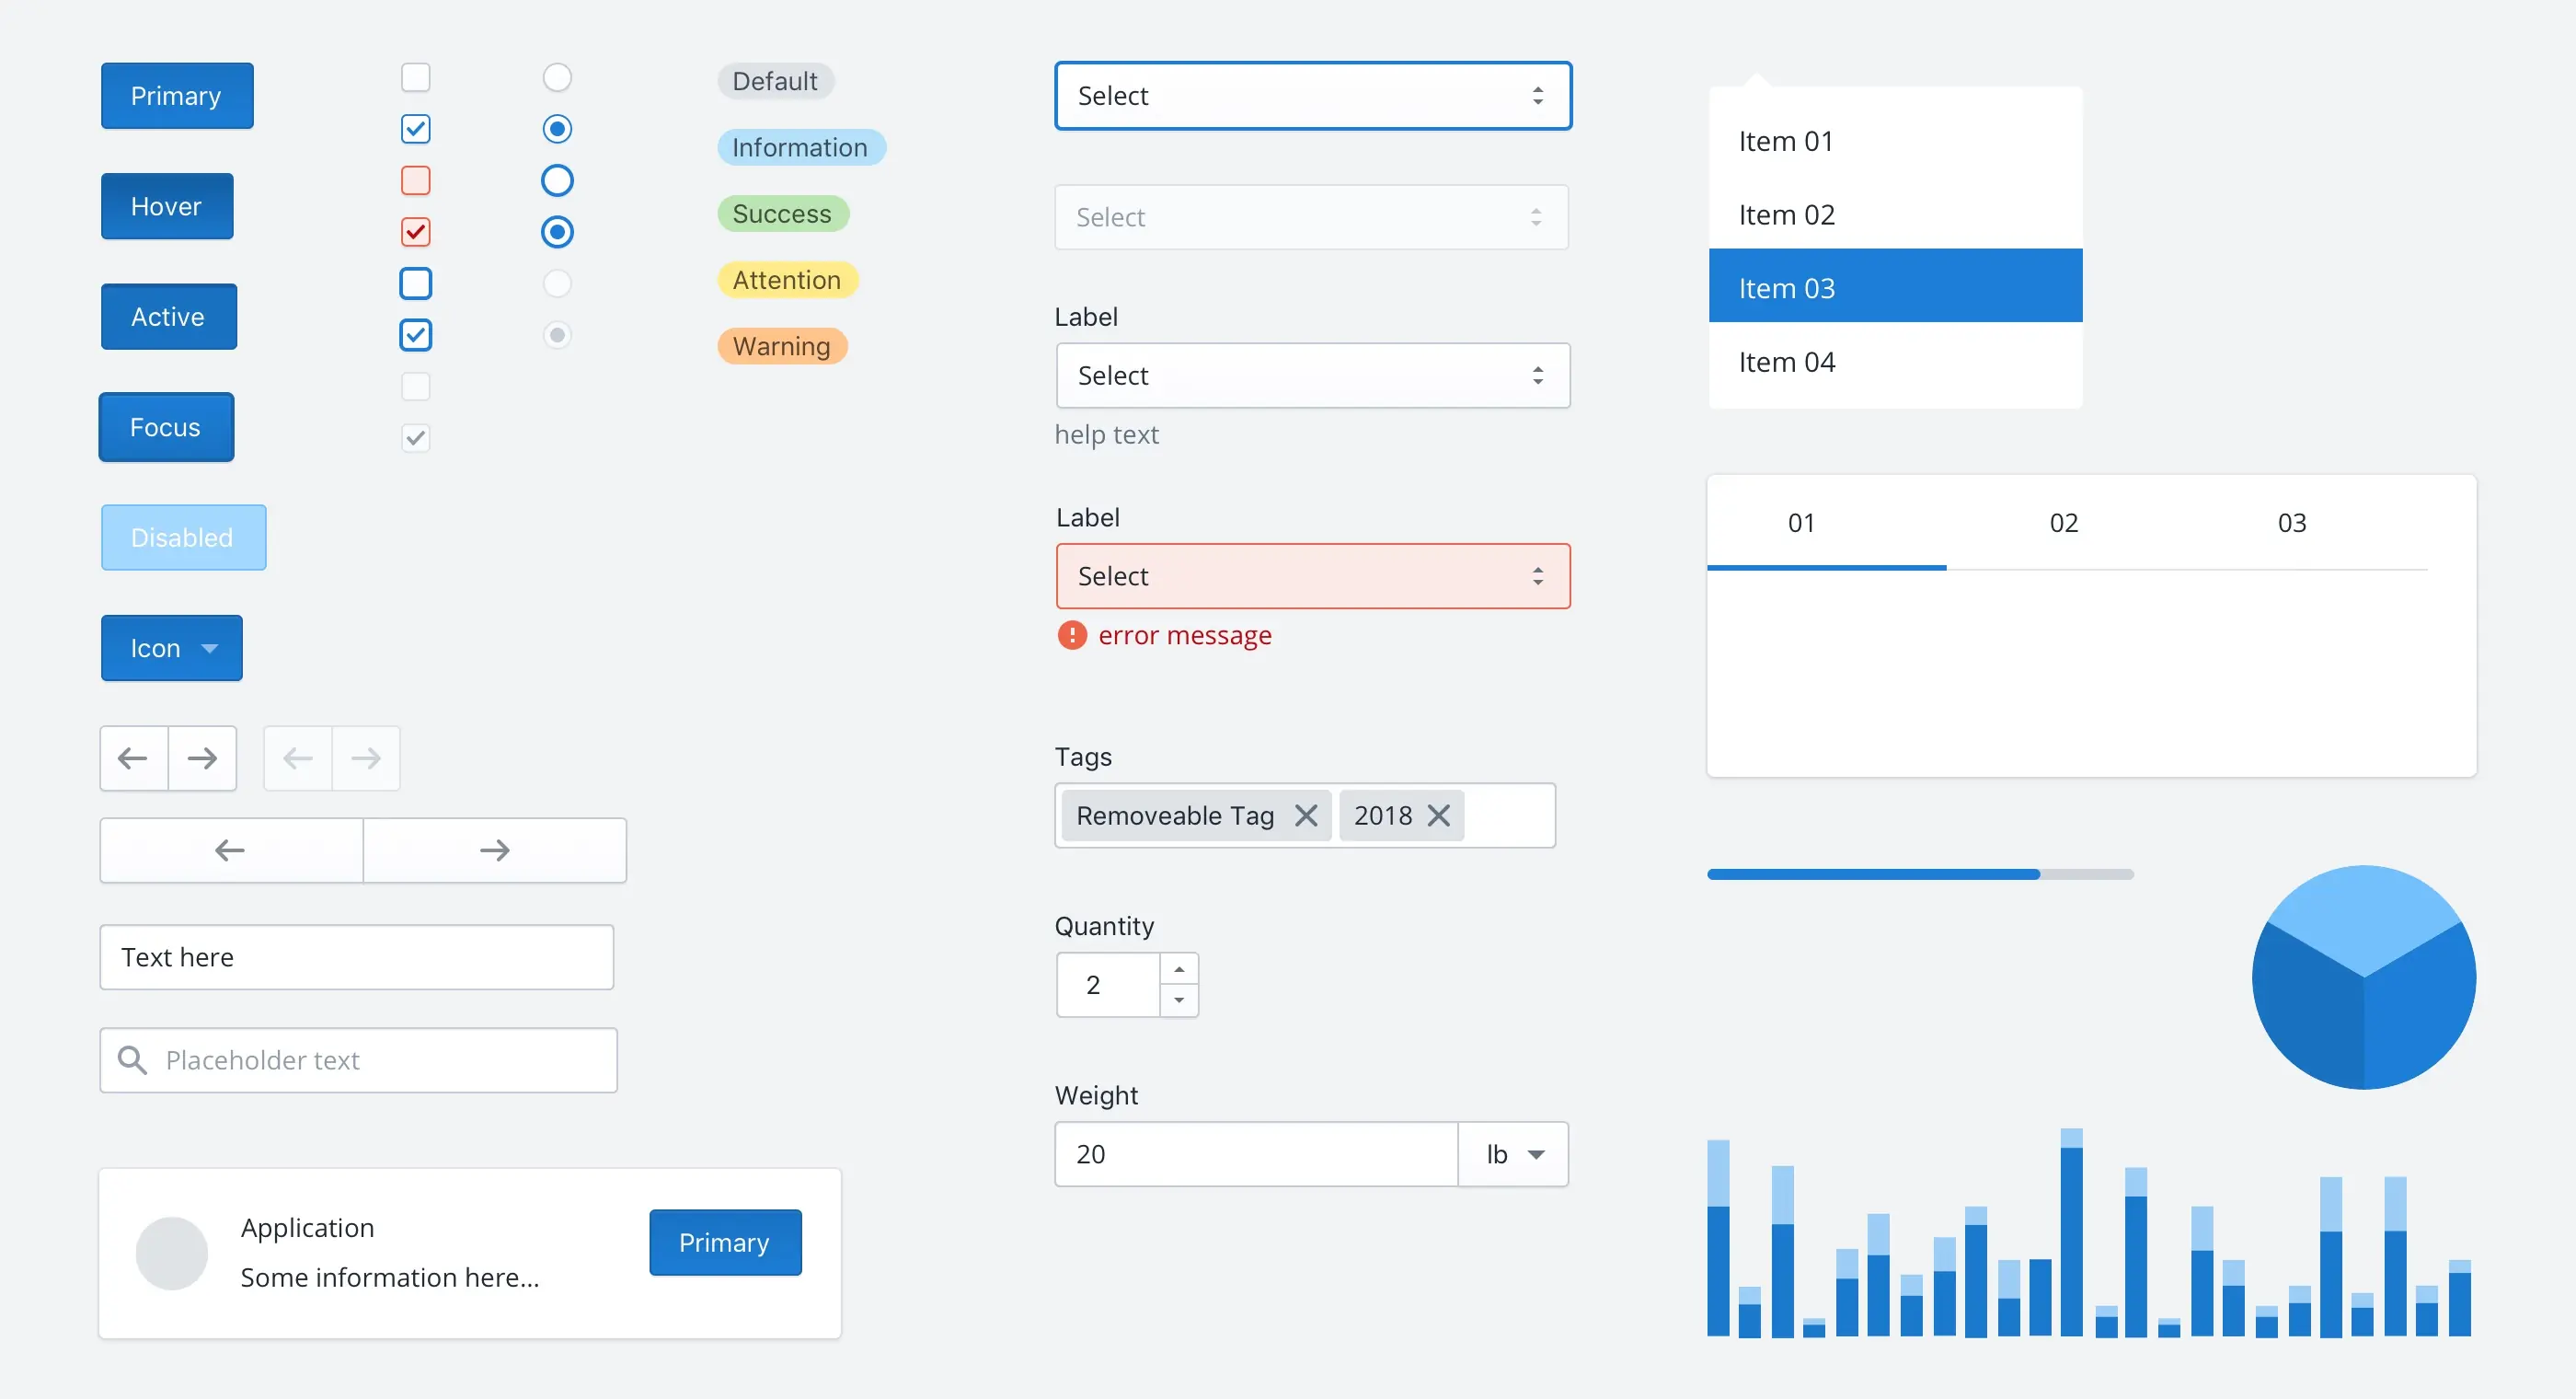Click the right arrow navigation icon

click(x=203, y=757)
